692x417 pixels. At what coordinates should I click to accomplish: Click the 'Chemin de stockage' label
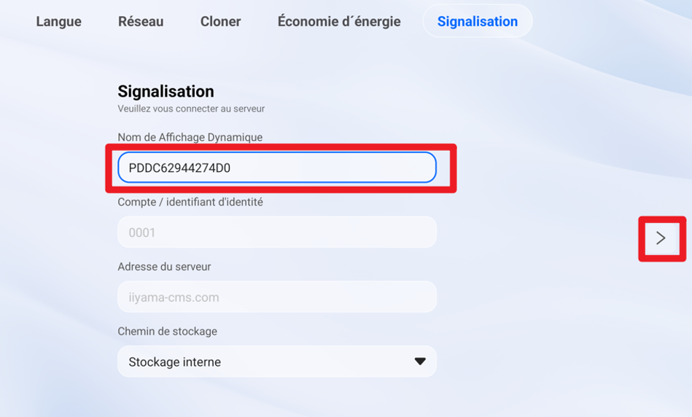pyautogui.click(x=167, y=331)
